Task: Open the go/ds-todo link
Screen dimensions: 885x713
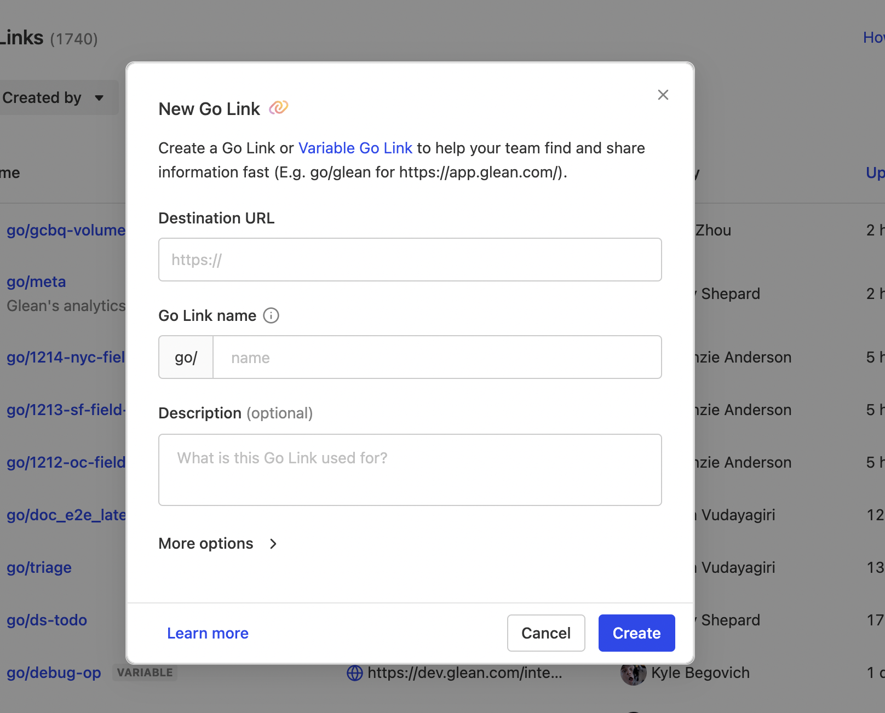Action: [x=47, y=620]
